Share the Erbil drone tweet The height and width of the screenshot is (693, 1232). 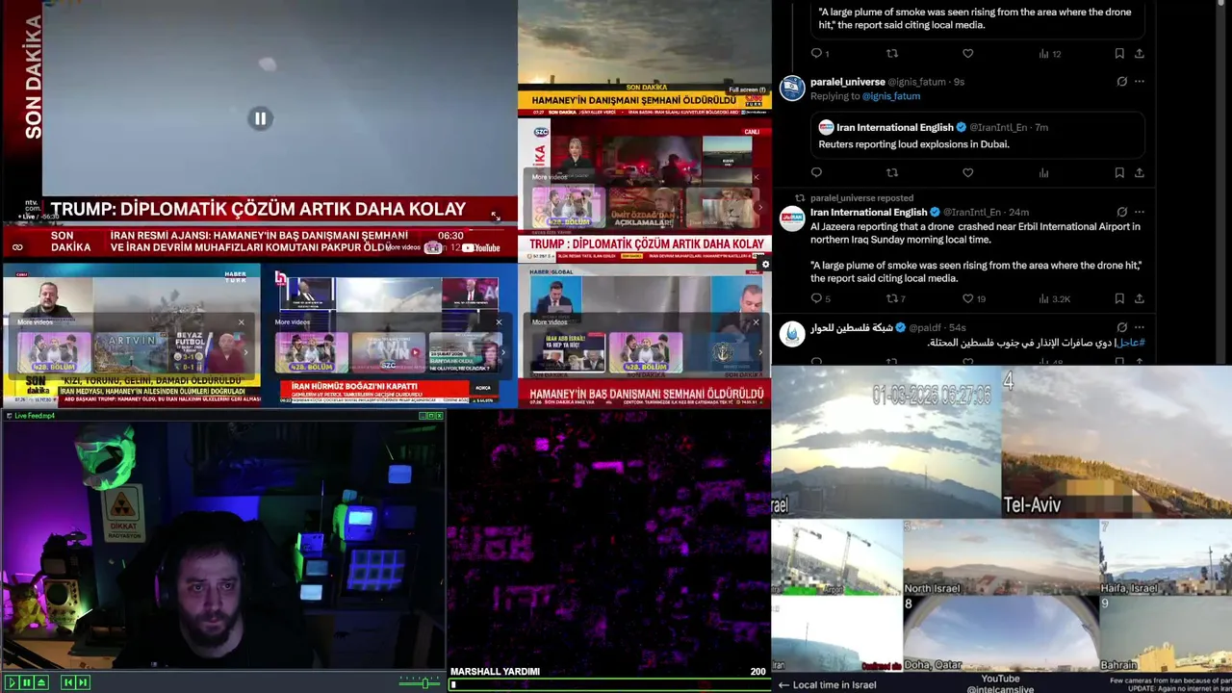pos(1140,299)
